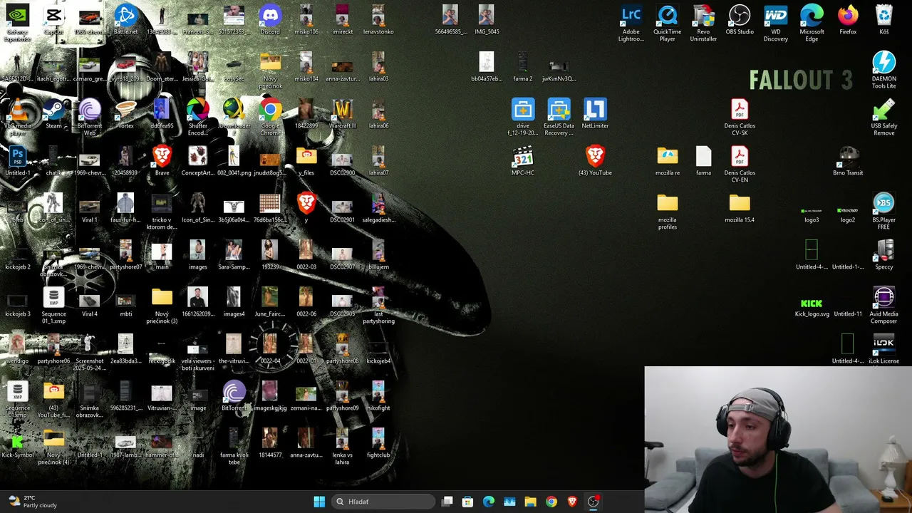Screen dimensions: 912x513
Task: Select the Untitled-1 Photoshop PSD file
Action: (x=18, y=161)
